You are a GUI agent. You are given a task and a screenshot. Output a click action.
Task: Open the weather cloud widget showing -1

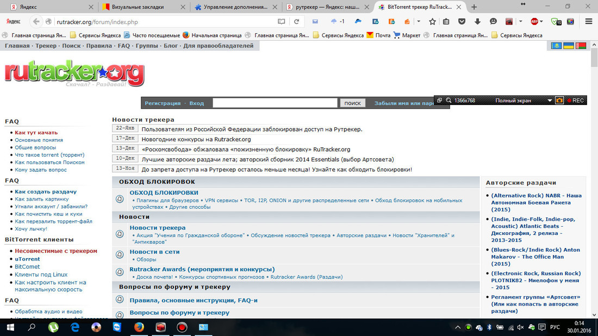[338, 22]
